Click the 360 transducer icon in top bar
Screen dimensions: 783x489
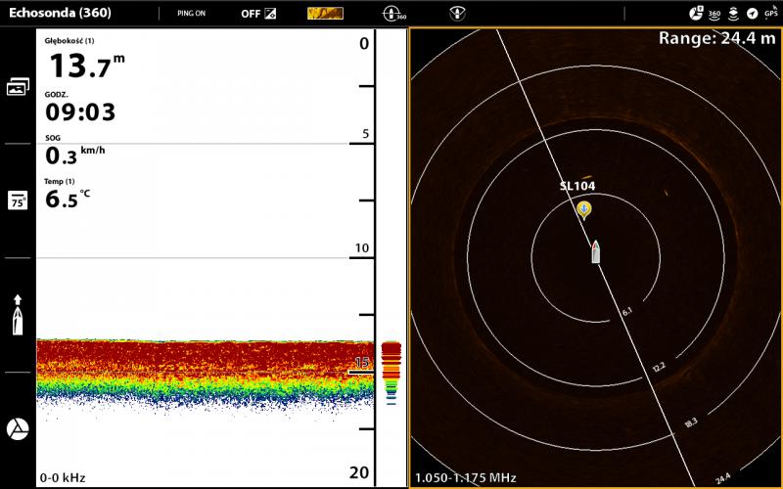394,14
